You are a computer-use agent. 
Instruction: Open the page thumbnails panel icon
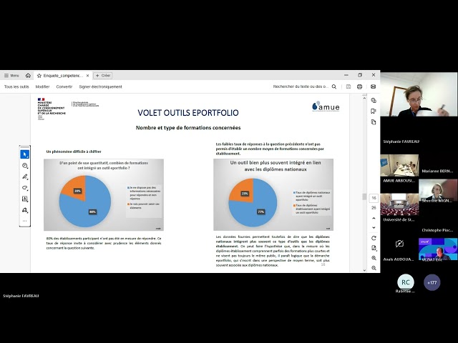[374, 122]
